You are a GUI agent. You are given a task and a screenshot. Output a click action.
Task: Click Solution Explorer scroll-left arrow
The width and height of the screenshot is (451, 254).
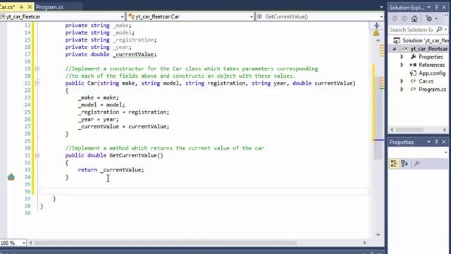pyautogui.click(x=392, y=130)
